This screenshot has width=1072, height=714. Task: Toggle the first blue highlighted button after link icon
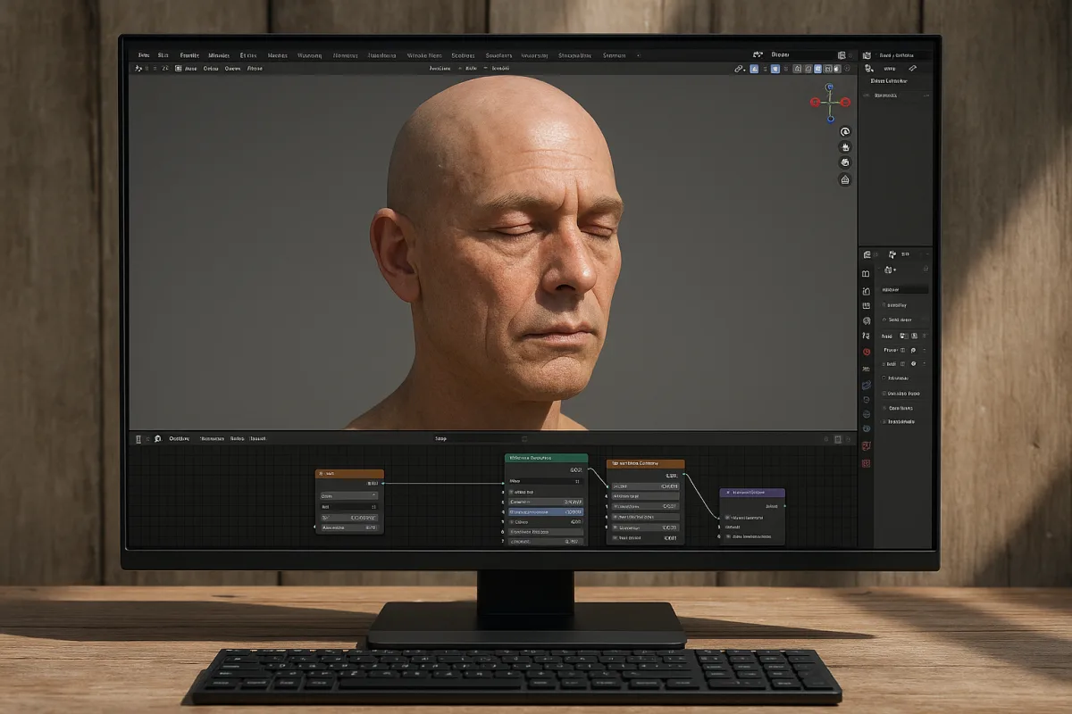tap(754, 69)
